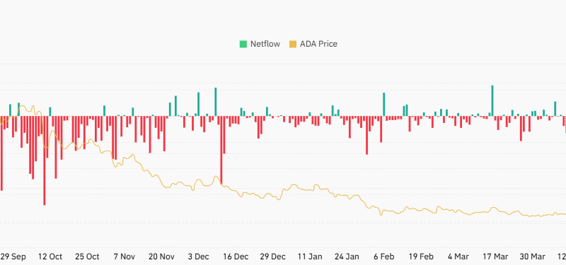Select the 3 Dec date label
Image resolution: width=566 pixels, height=265 pixels.
click(199, 257)
